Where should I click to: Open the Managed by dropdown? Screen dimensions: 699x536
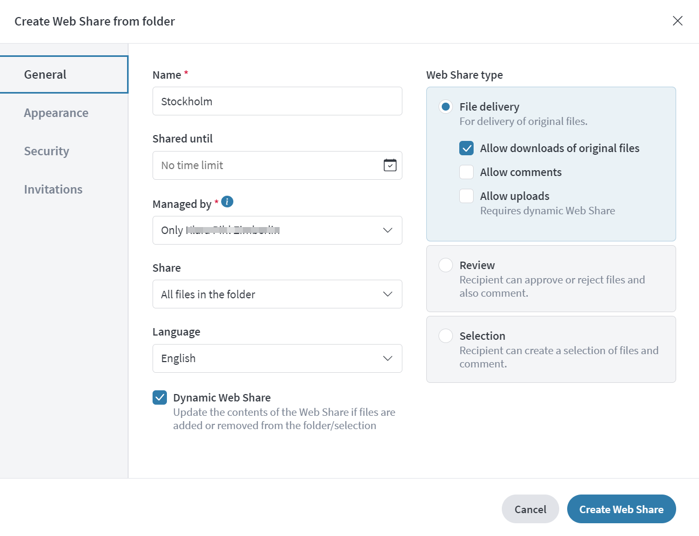pos(277,230)
